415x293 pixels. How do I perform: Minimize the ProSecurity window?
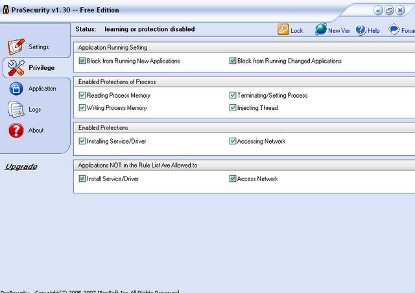tap(378, 10)
